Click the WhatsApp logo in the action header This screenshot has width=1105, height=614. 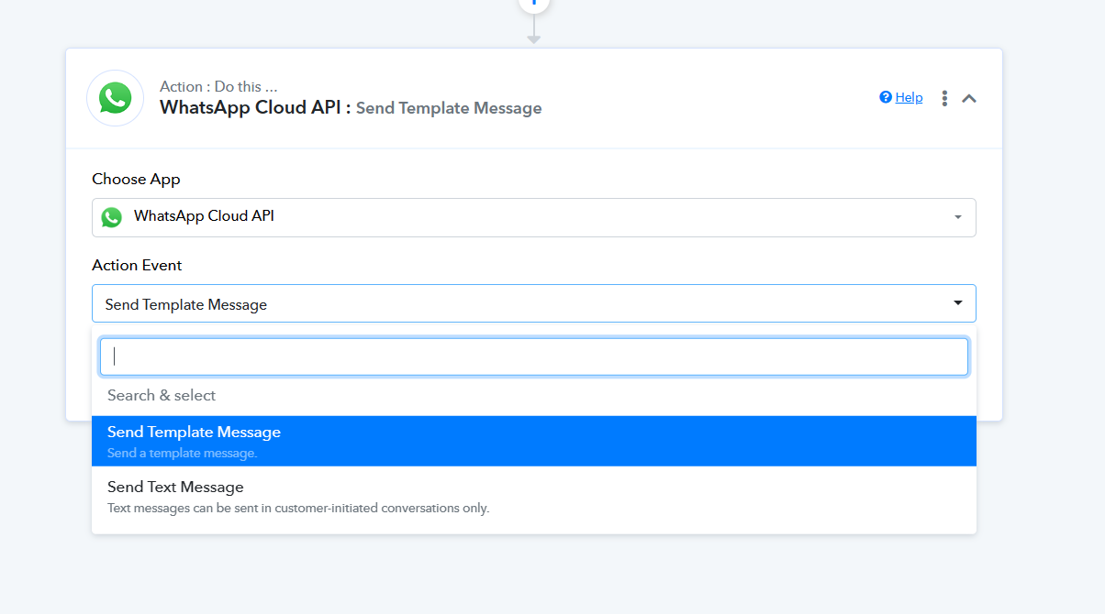115,98
